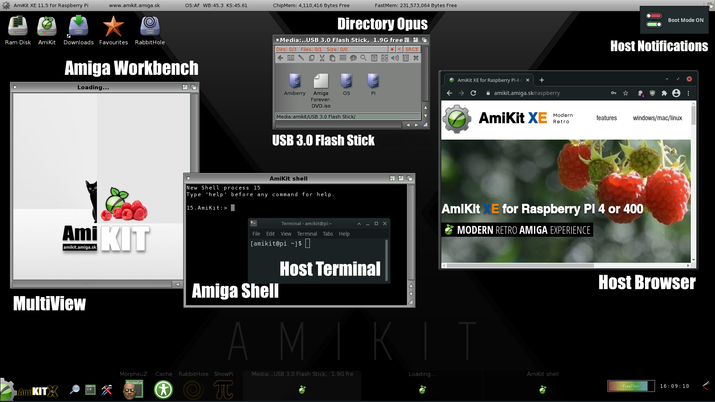
Task: Click the scissors Cut icon in lister toolbar
Action: [322, 58]
